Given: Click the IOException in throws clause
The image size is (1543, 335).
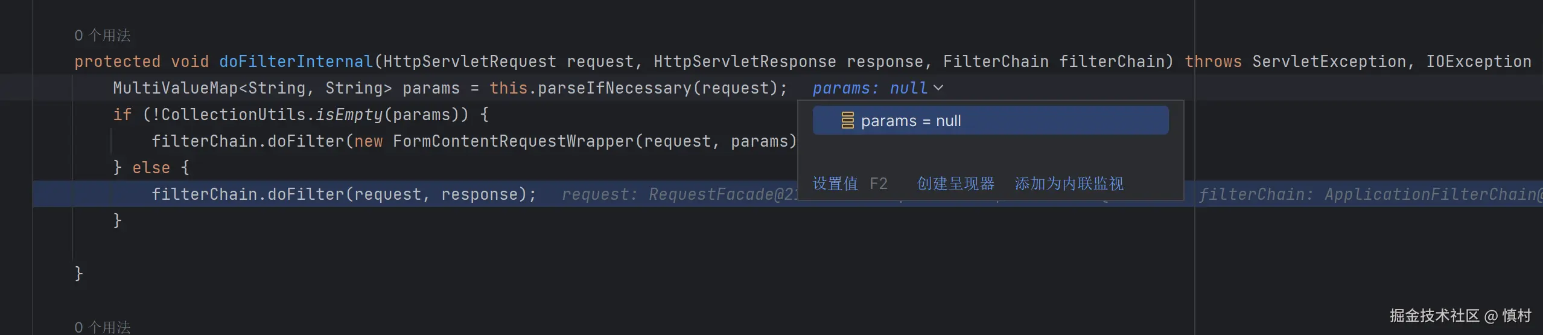Looking at the screenshot, I should (x=1478, y=62).
